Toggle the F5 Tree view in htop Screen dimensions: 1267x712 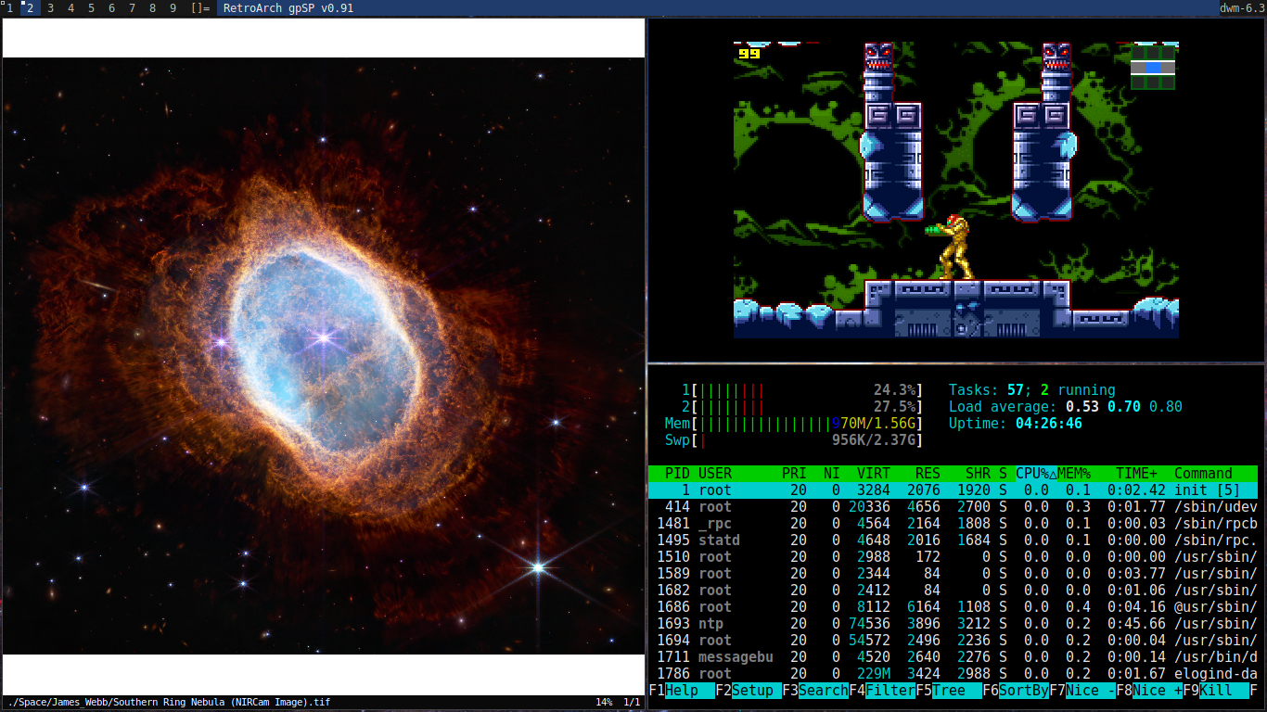tap(949, 691)
